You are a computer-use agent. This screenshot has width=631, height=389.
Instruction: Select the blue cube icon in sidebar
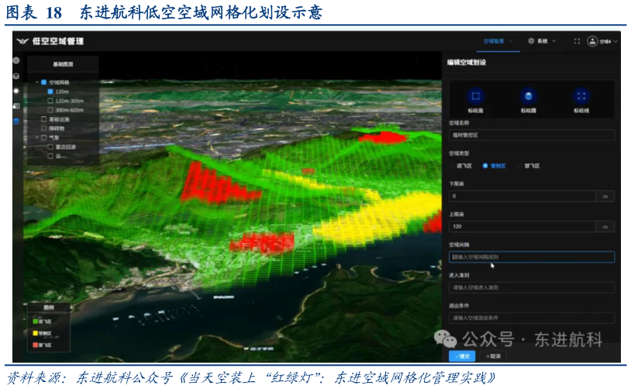16,121
